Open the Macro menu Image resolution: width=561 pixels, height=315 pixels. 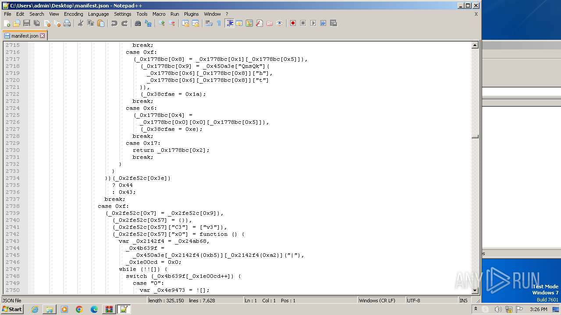(159, 14)
